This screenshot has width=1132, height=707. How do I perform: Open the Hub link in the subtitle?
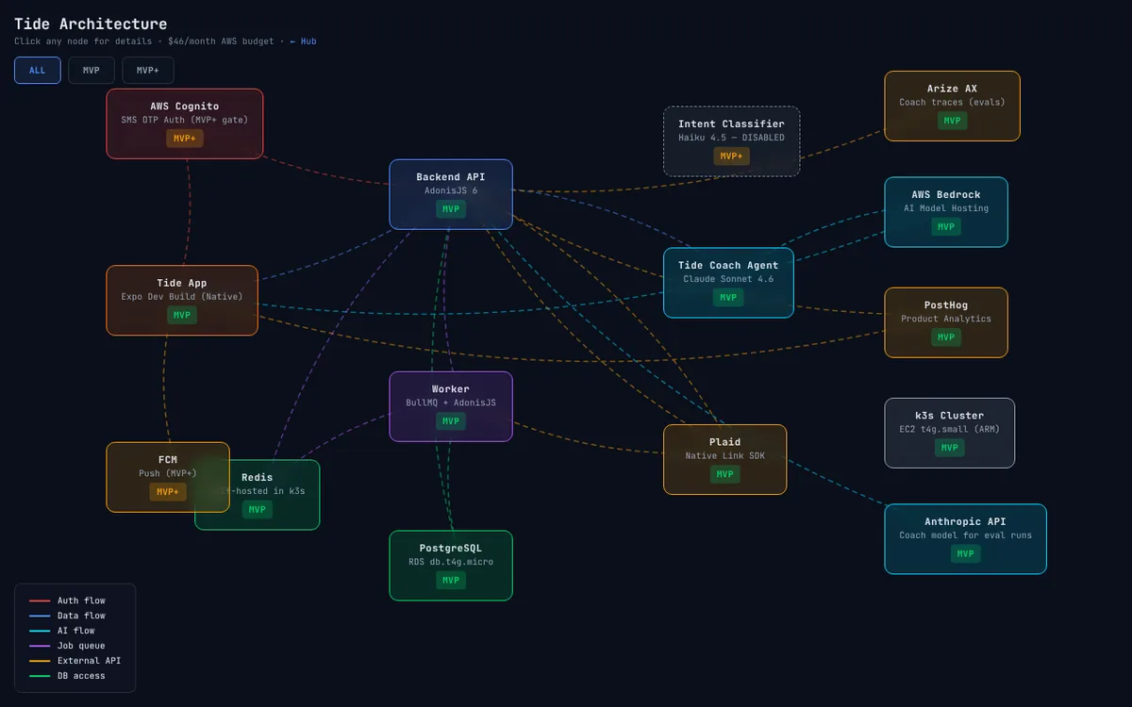[303, 41]
